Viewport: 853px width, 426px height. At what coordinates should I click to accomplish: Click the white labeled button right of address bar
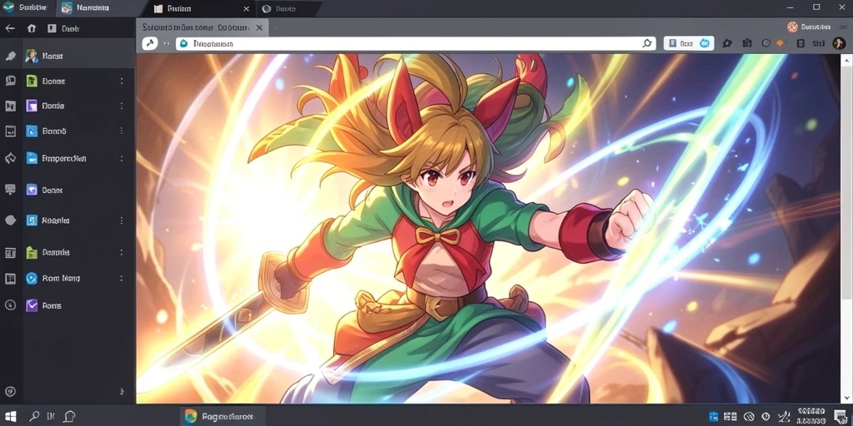coord(689,43)
